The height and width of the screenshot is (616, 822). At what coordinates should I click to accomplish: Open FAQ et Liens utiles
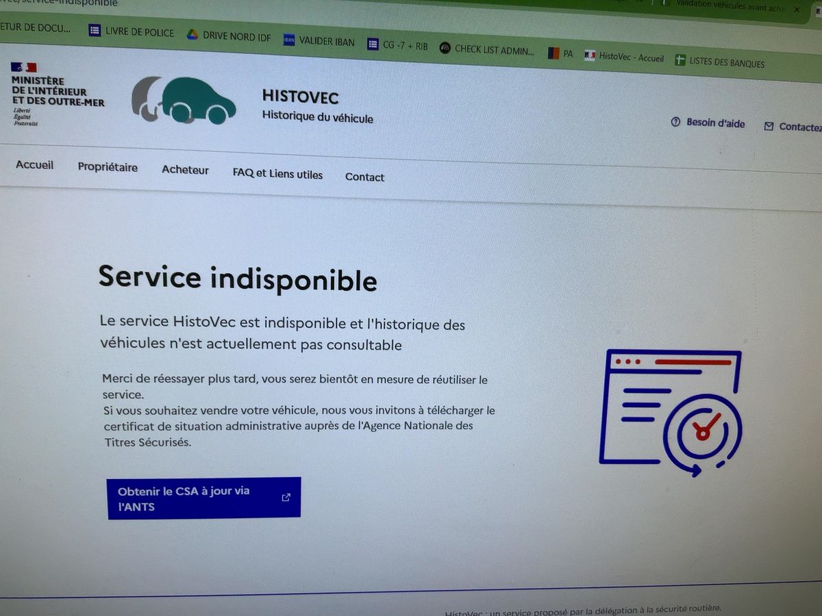[277, 174]
